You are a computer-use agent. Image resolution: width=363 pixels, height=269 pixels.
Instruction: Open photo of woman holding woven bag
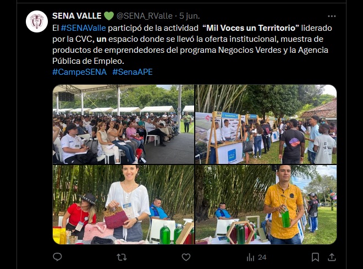[x=123, y=205]
